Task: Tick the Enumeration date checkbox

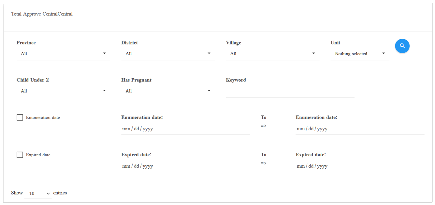Action: point(20,118)
